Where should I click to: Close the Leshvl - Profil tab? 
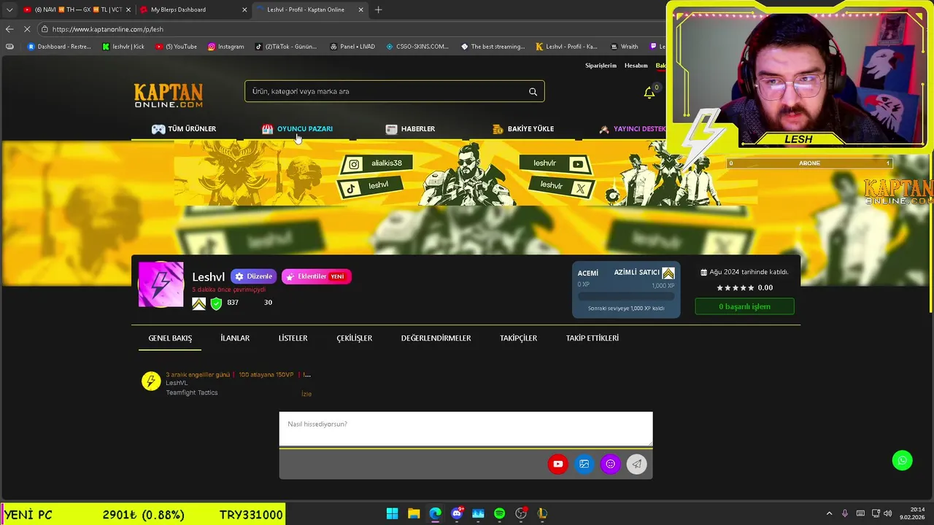(x=360, y=9)
